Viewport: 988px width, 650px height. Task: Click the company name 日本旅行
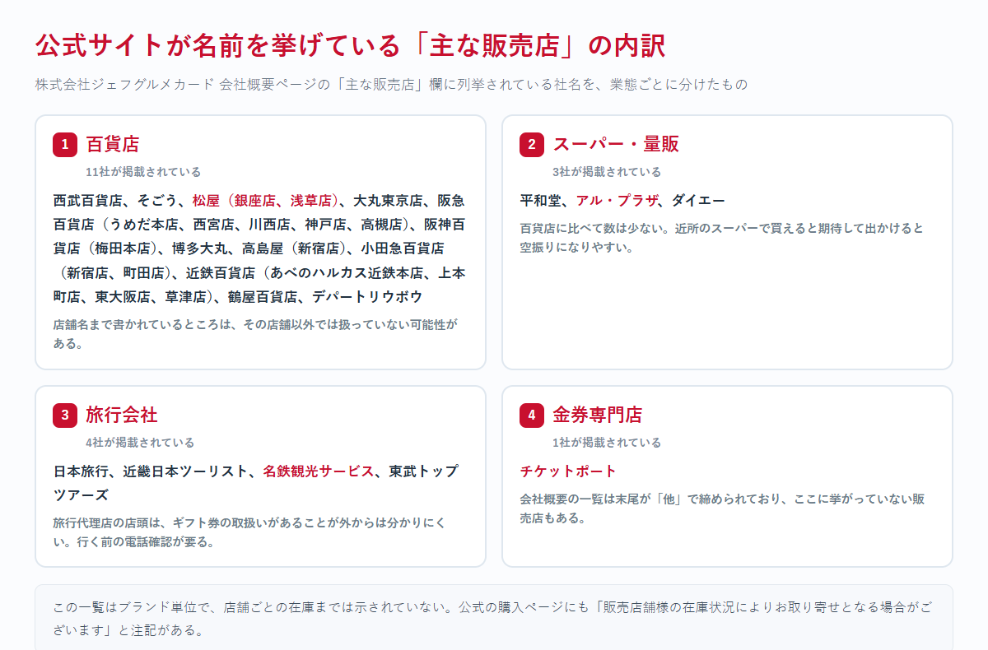(x=82, y=471)
